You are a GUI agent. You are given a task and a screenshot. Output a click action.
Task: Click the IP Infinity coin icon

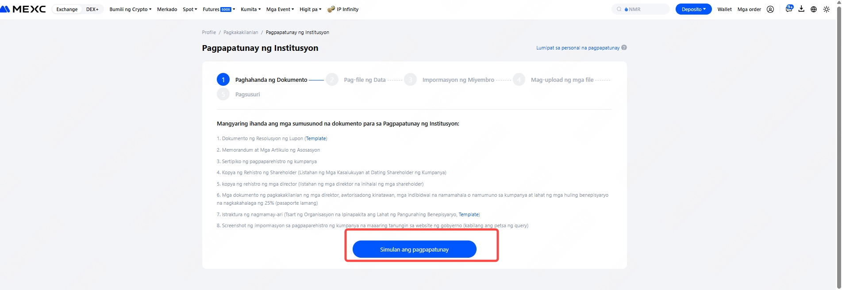[331, 9]
